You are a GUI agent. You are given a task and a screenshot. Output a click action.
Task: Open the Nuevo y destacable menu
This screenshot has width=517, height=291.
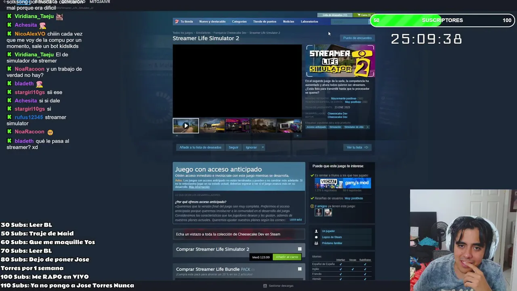coord(212,21)
